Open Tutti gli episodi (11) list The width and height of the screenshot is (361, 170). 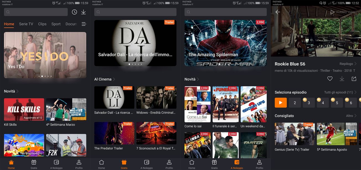click(340, 92)
